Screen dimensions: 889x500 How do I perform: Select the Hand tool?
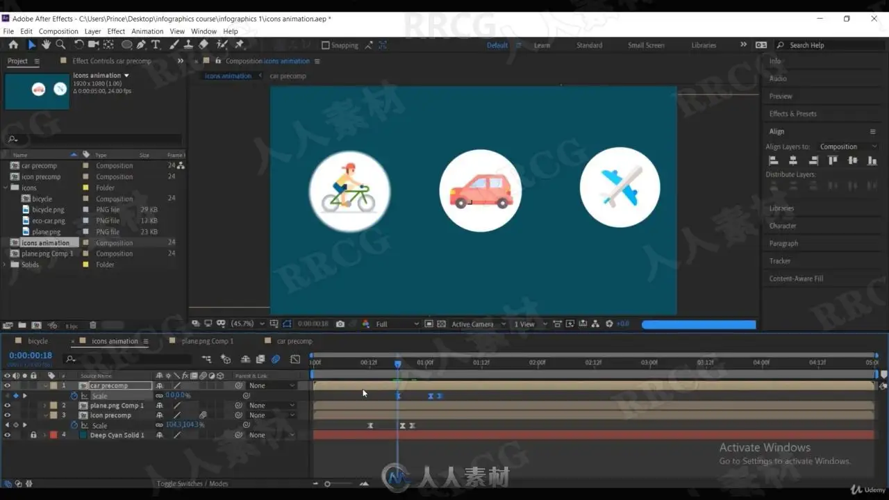(x=46, y=44)
